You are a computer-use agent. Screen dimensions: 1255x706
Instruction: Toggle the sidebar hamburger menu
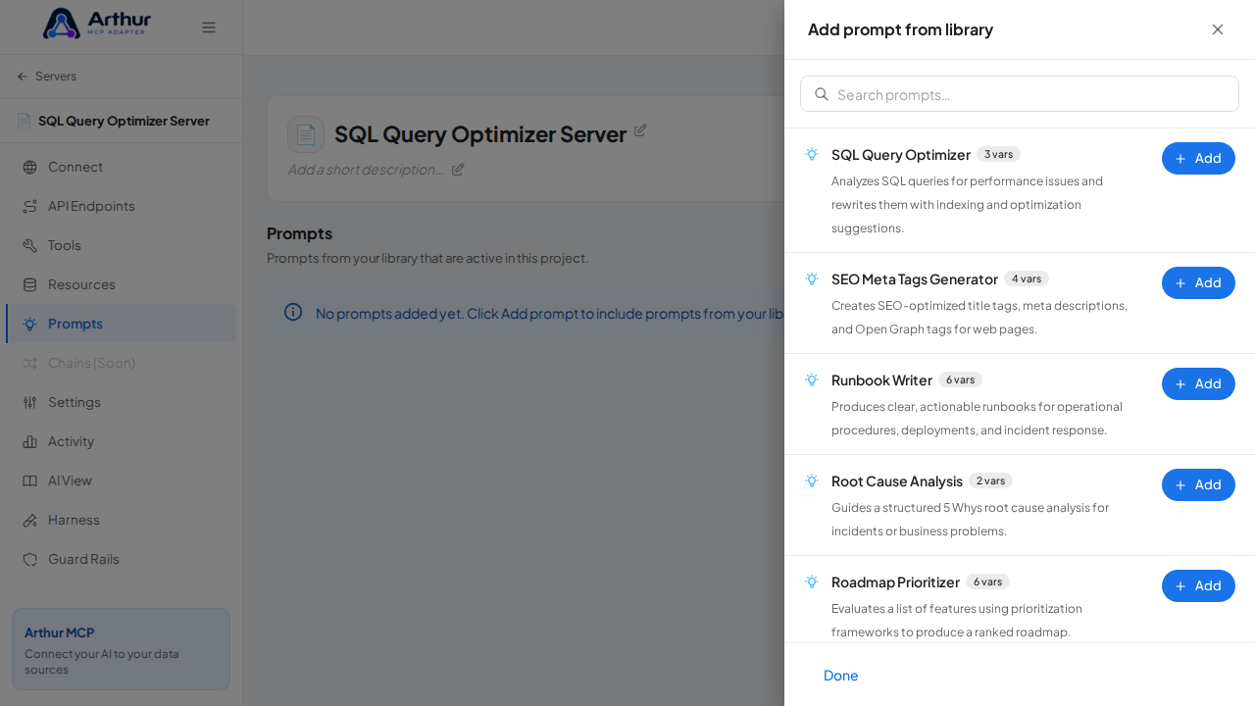209,27
